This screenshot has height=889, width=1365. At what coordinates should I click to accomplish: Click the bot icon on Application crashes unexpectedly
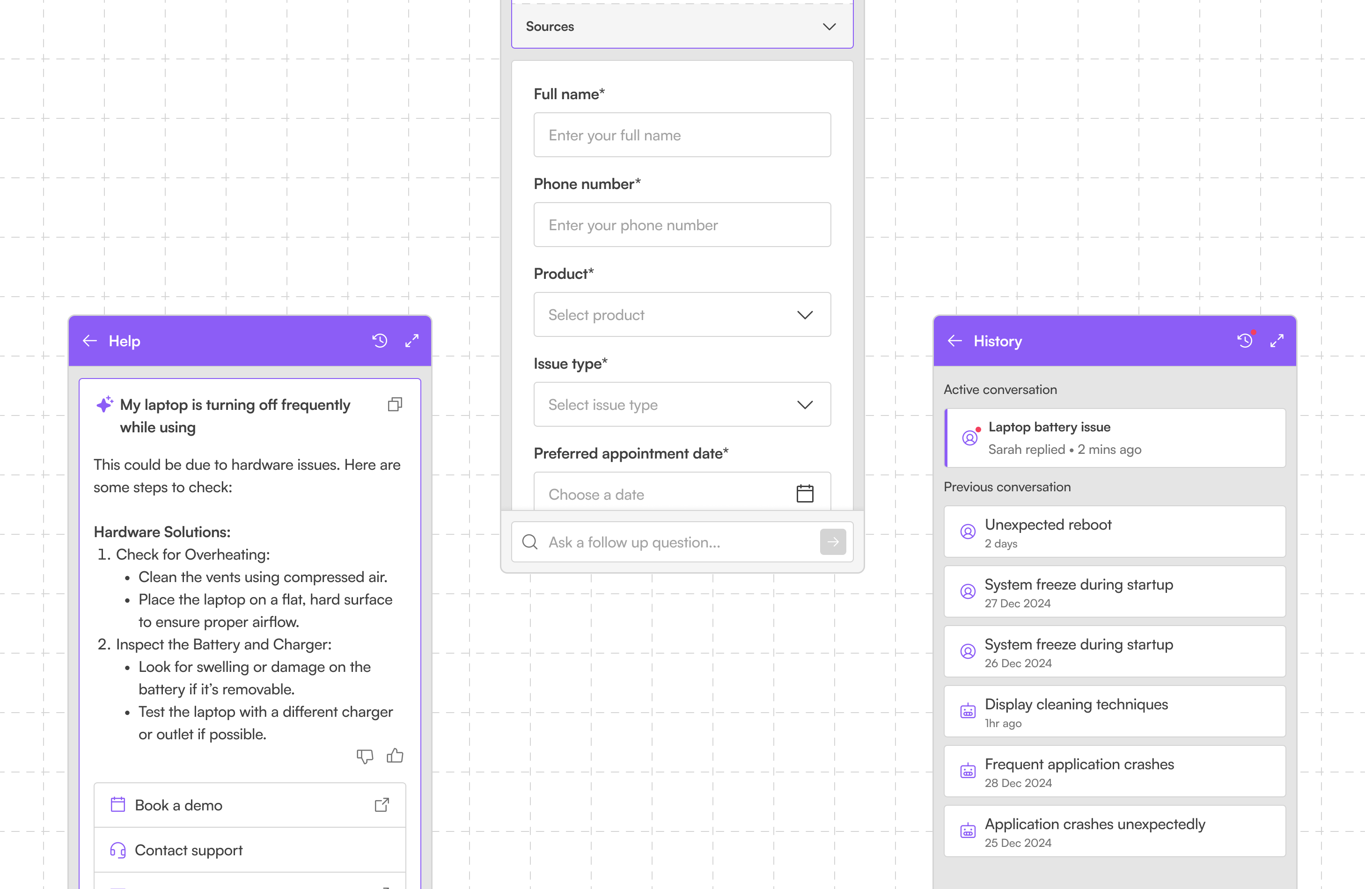968,831
